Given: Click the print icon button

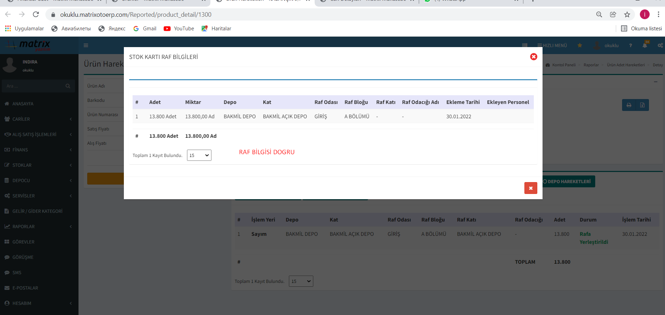Looking at the screenshot, I should coord(629,105).
